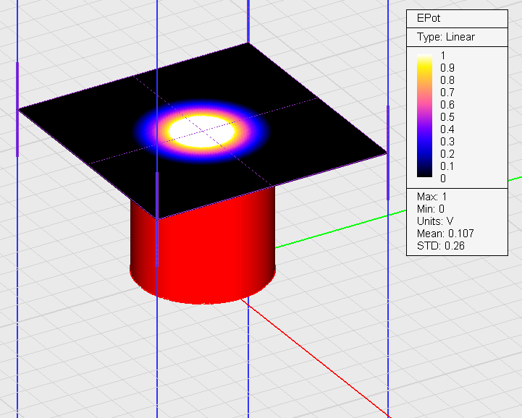Click the Mean: 0.107 value

click(x=445, y=233)
